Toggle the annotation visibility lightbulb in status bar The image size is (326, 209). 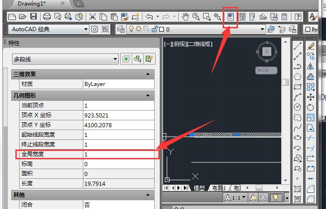[276, 198]
